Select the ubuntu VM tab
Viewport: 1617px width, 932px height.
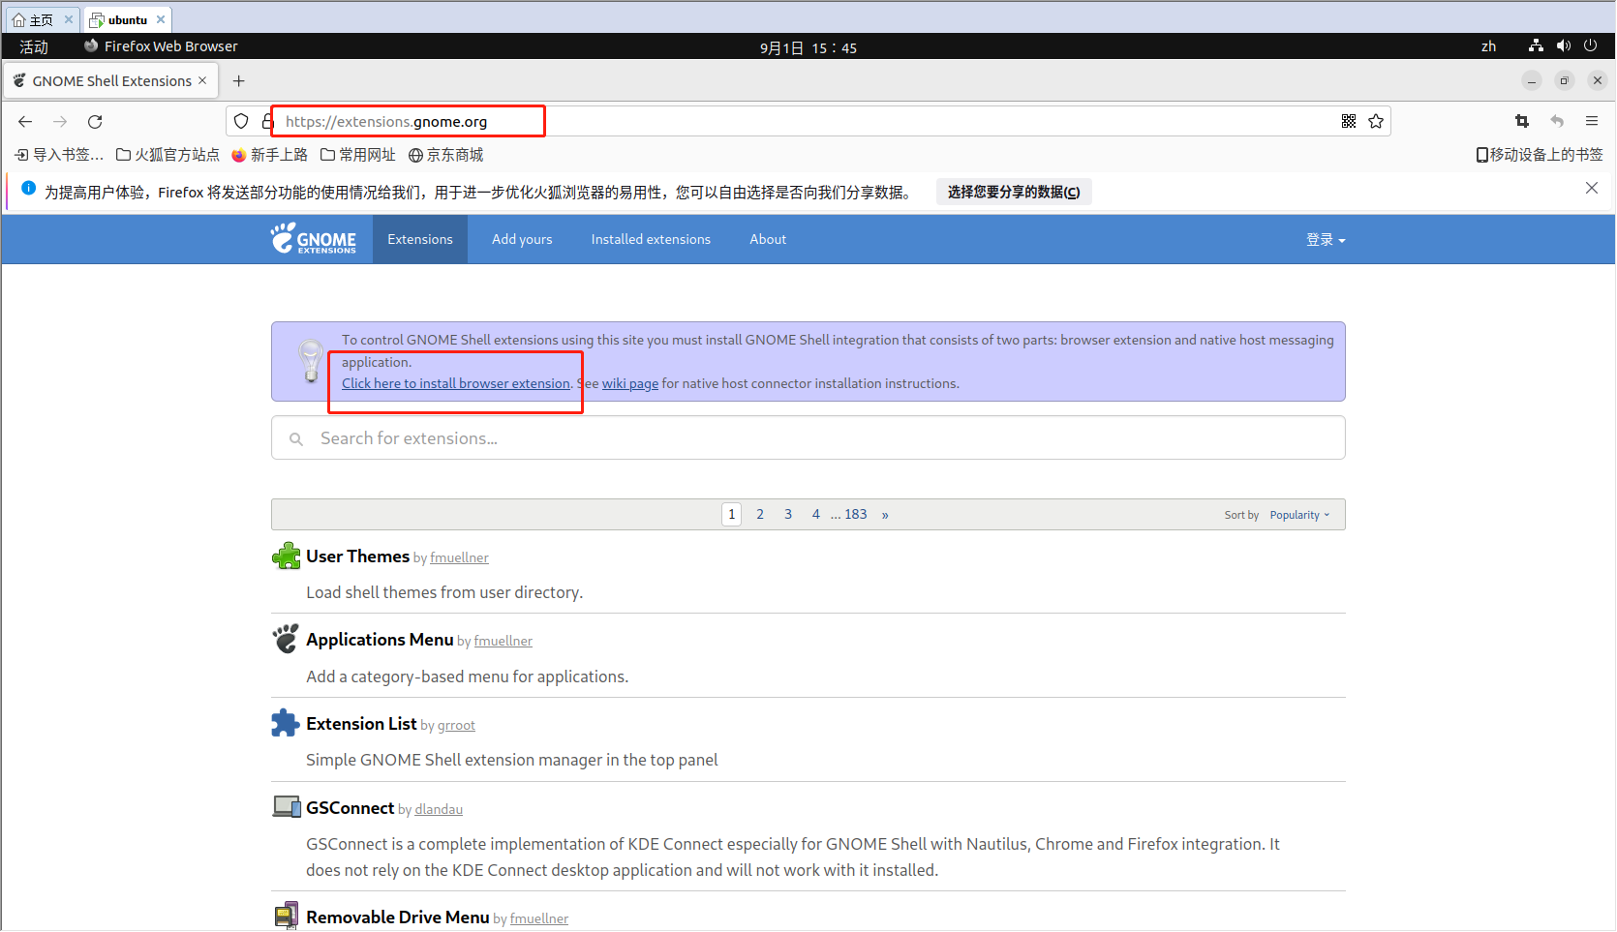coord(127,19)
